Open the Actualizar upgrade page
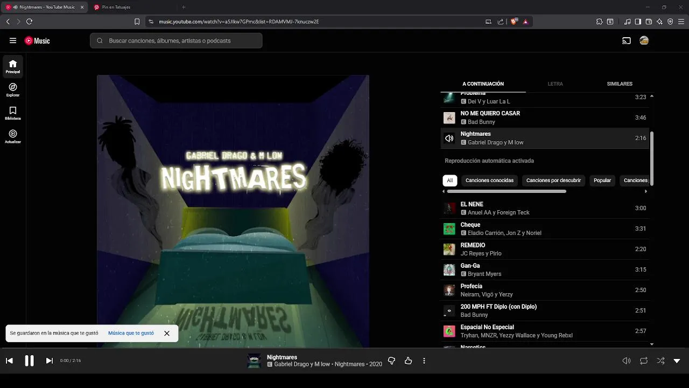689x388 pixels. (x=13, y=137)
